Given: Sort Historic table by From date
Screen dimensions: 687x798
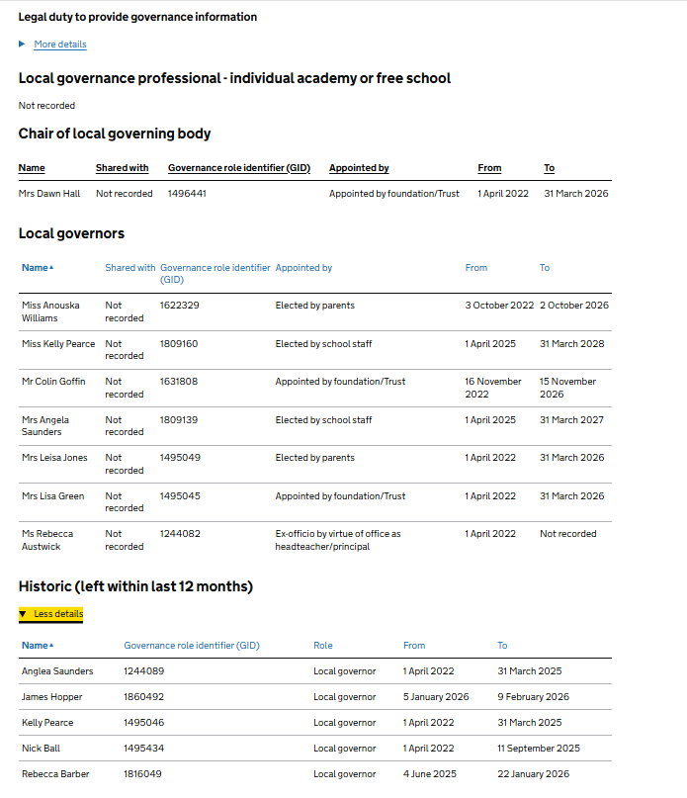Looking at the screenshot, I should point(414,646).
